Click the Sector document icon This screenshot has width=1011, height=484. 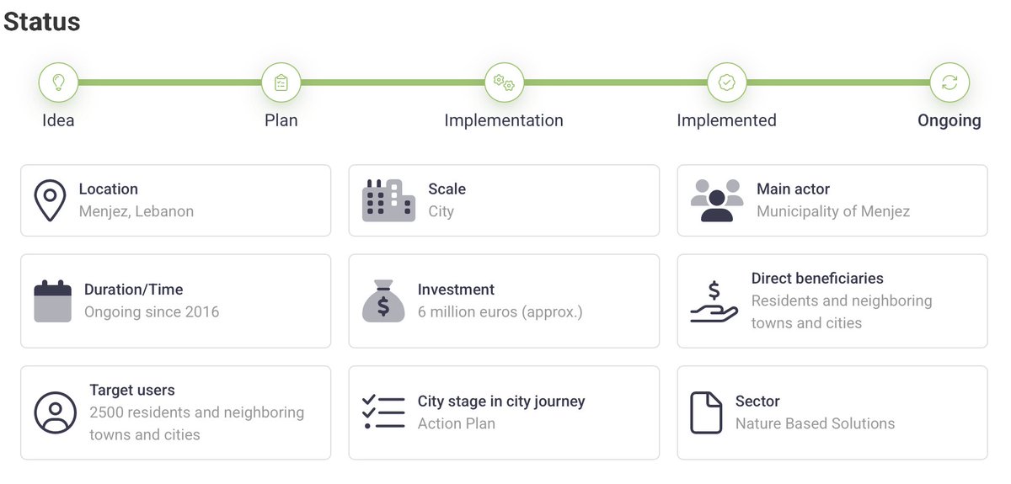pos(706,412)
